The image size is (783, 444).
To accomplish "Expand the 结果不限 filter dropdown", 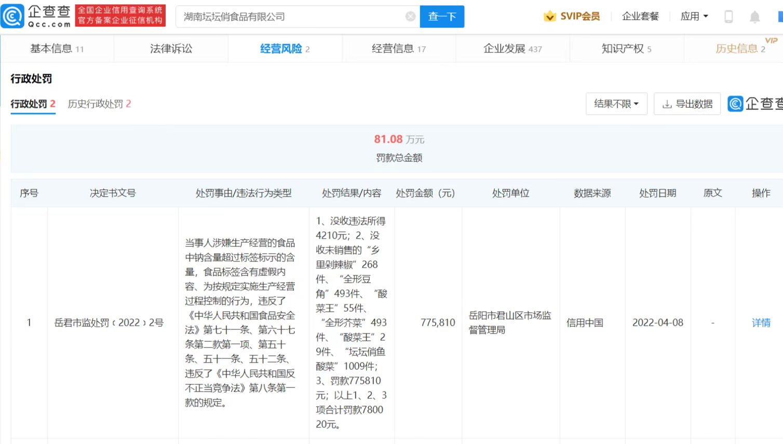I will click(616, 104).
